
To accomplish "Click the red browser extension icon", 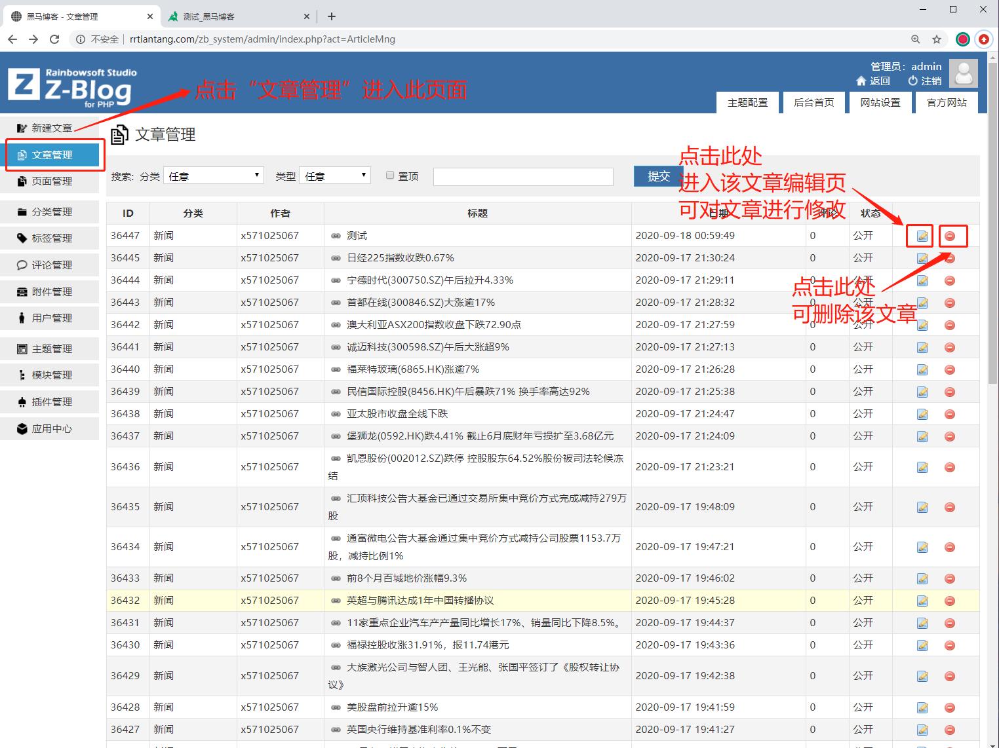I will [x=983, y=39].
